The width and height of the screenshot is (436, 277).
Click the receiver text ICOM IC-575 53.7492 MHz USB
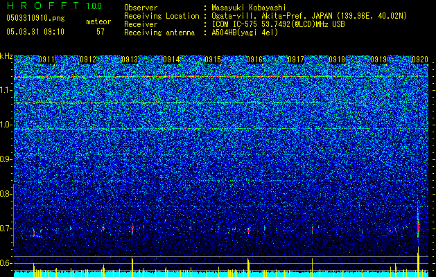point(279,24)
